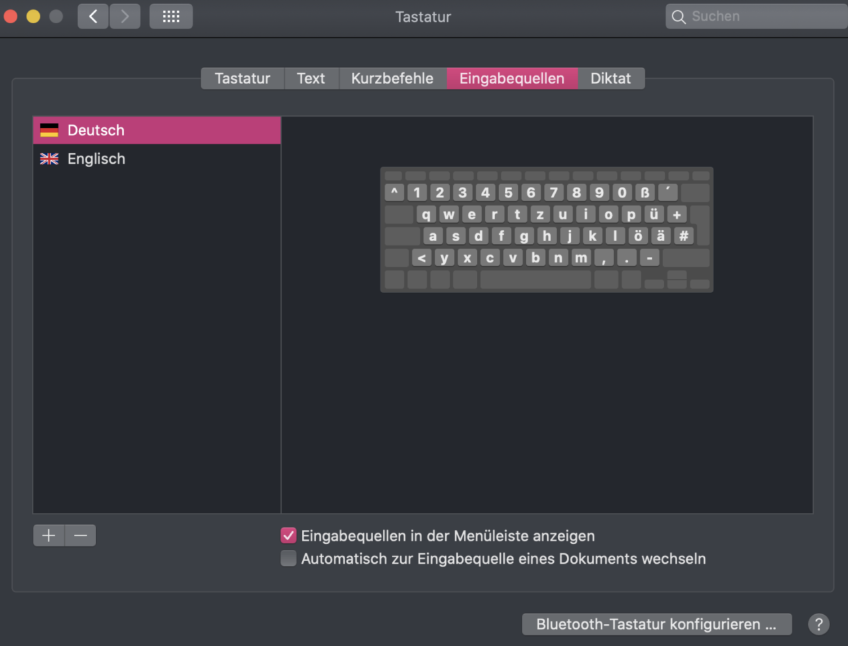
Task: Go to the Kurzbefehle tab
Action: (x=392, y=78)
